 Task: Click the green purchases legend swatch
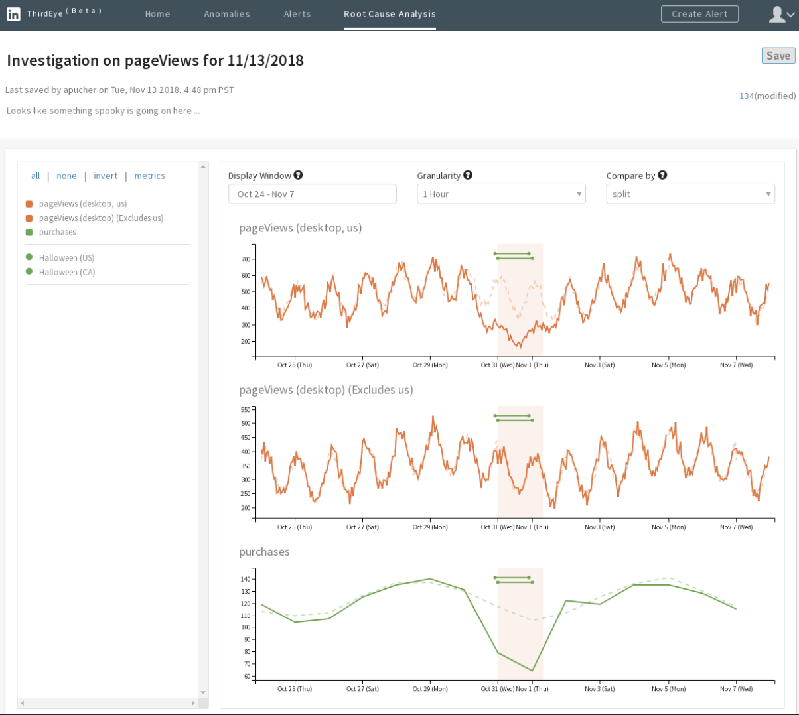[29, 232]
